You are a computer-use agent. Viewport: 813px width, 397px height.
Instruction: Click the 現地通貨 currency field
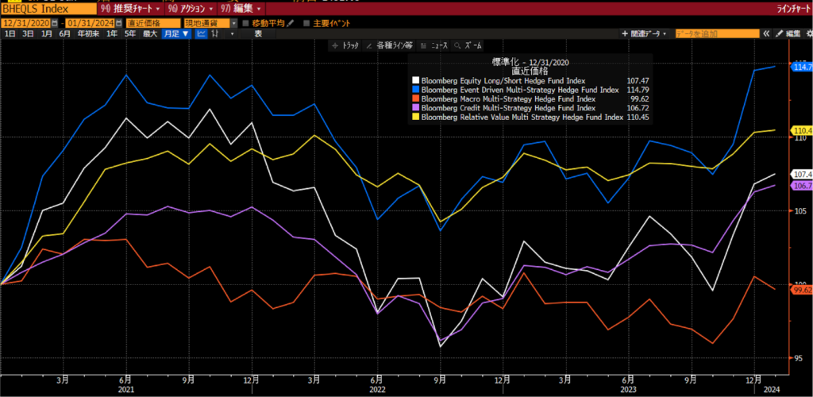click(x=207, y=23)
